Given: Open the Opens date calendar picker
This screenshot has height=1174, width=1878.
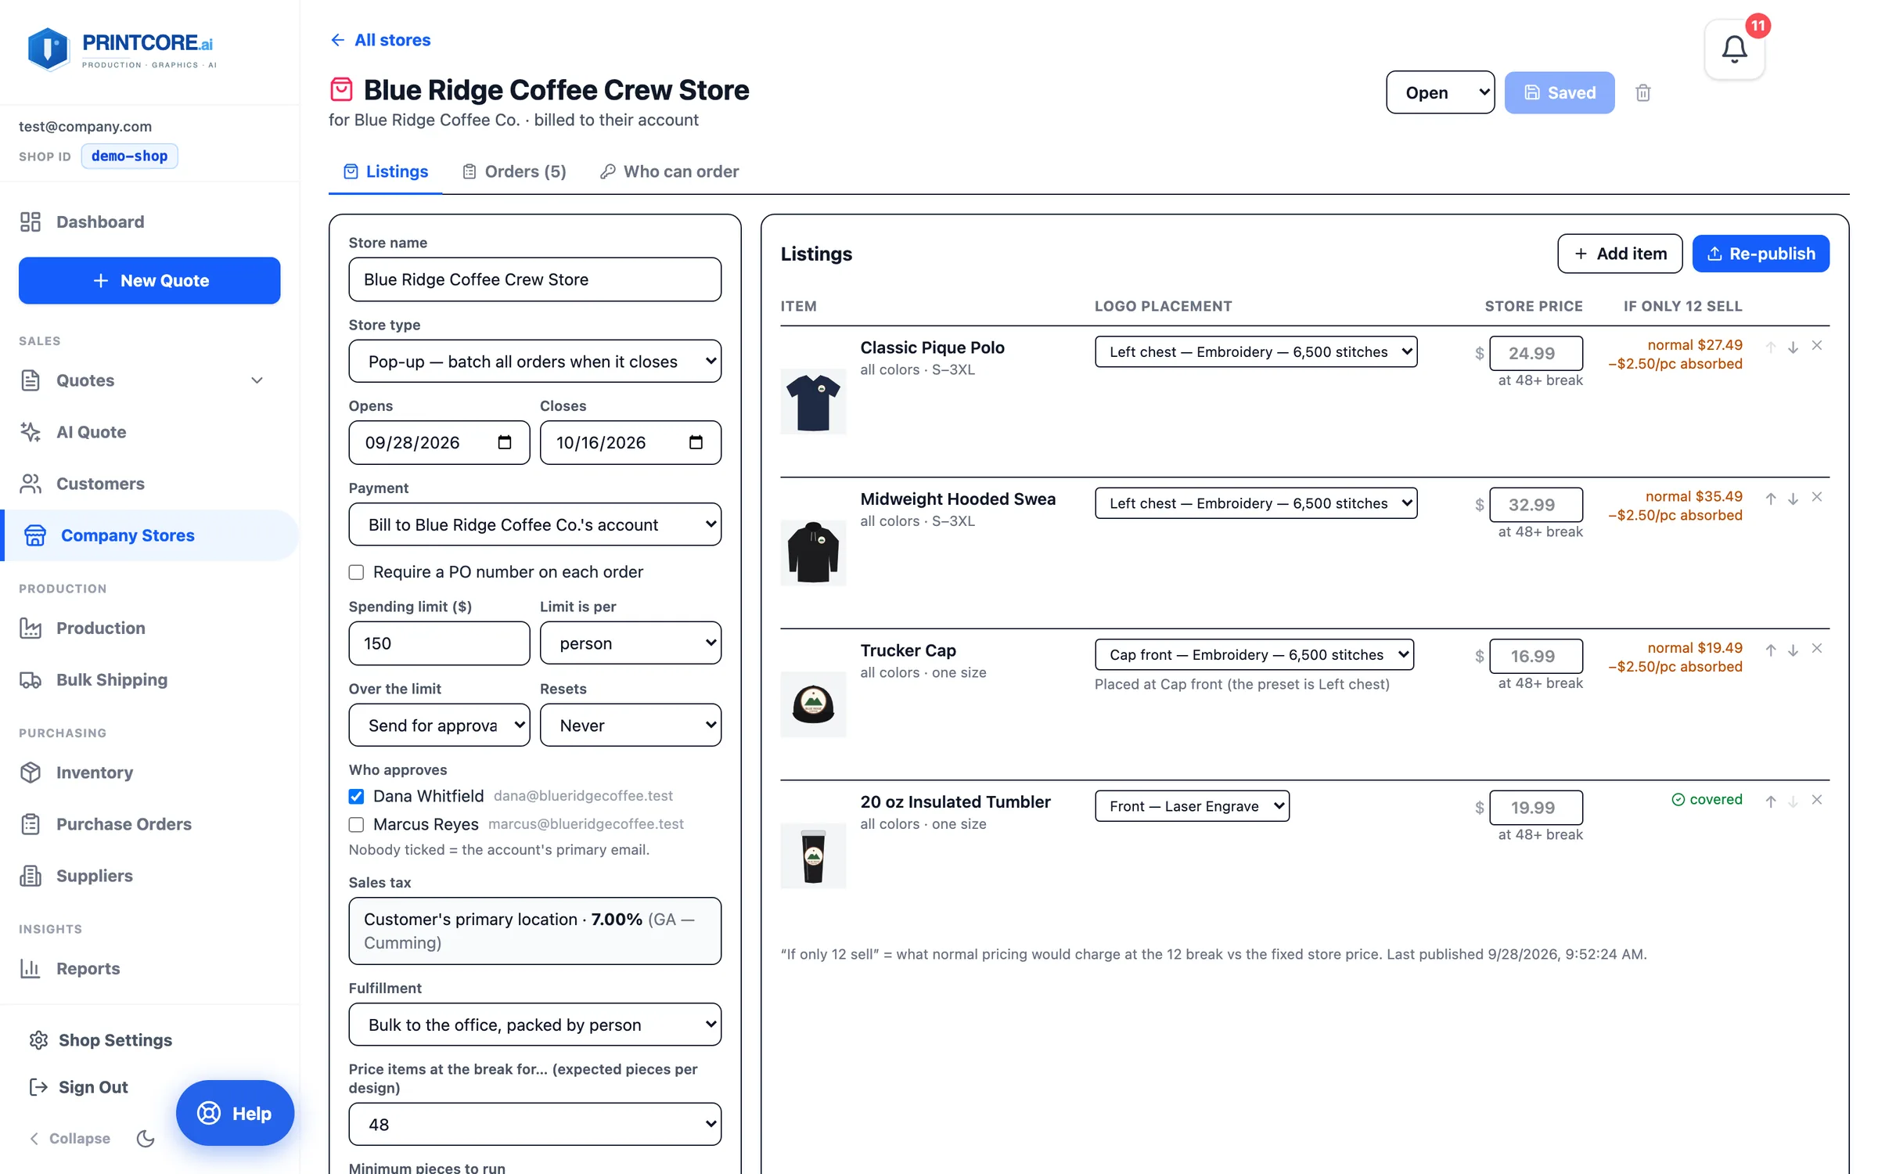Looking at the screenshot, I should (505, 442).
